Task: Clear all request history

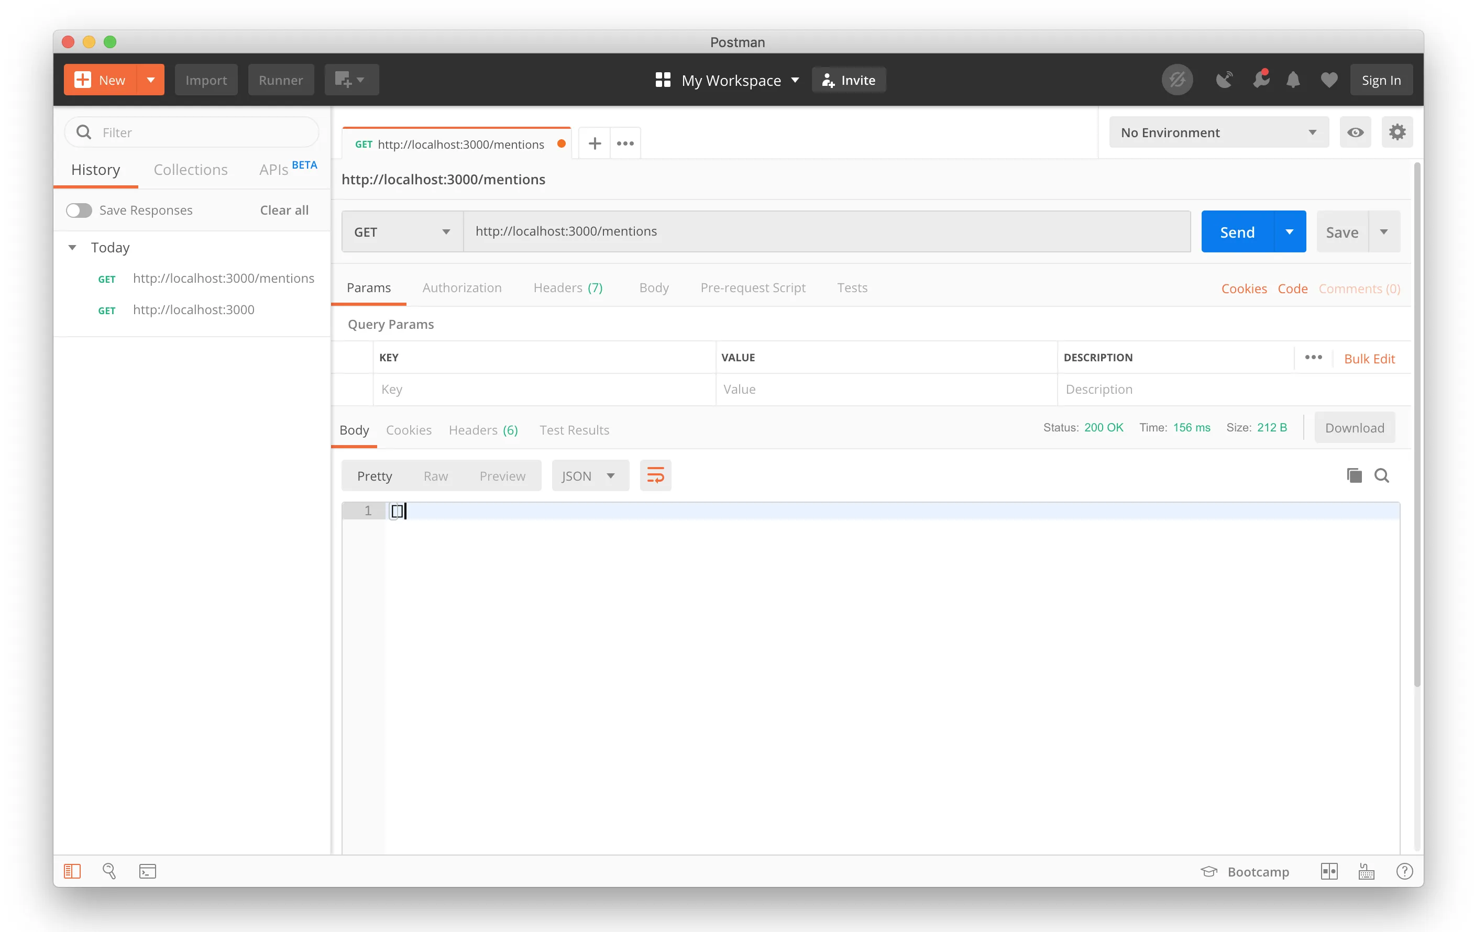Action: point(283,210)
